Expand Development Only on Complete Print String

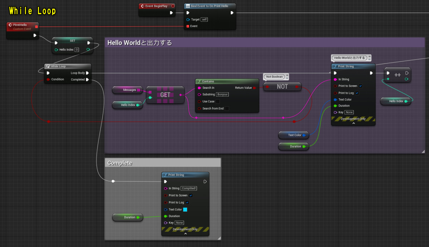[x=185, y=234]
